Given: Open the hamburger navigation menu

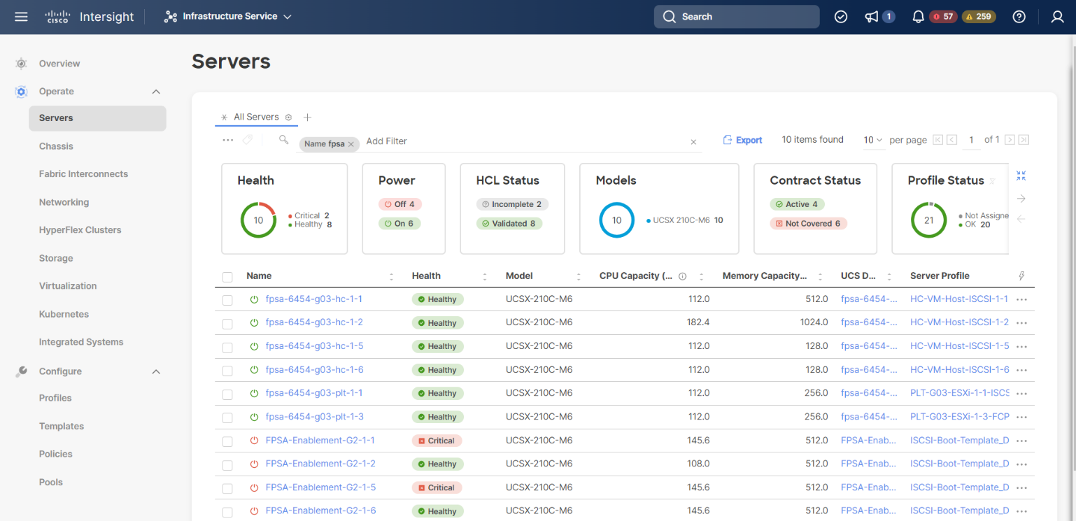Looking at the screenshot, I should click(x=21, y=17).
